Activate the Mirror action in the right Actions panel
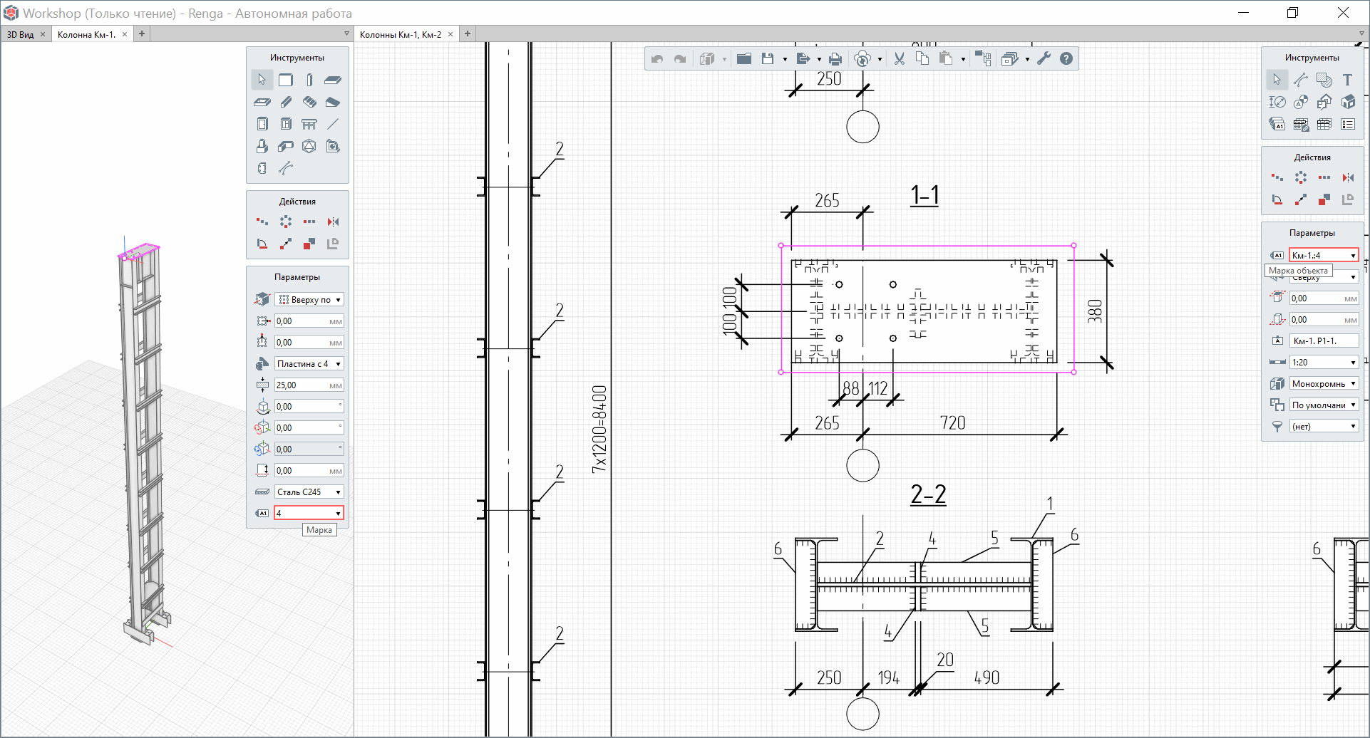The image size is (1370, 738). [x=1347, y=177]
